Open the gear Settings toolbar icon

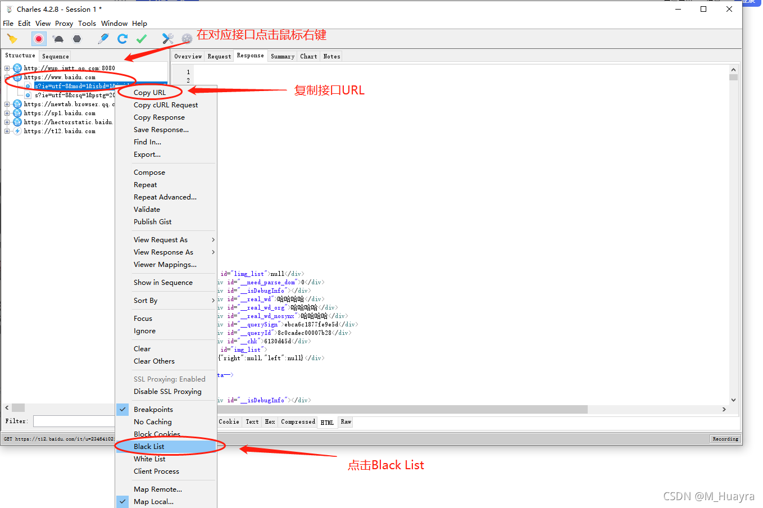[x=187, y=39]
